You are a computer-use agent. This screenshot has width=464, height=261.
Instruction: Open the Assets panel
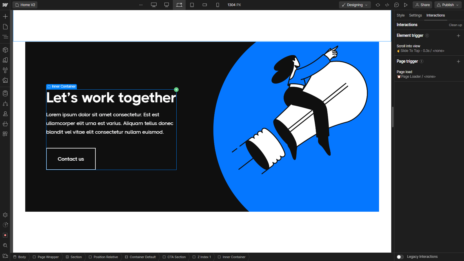point(5,81)
